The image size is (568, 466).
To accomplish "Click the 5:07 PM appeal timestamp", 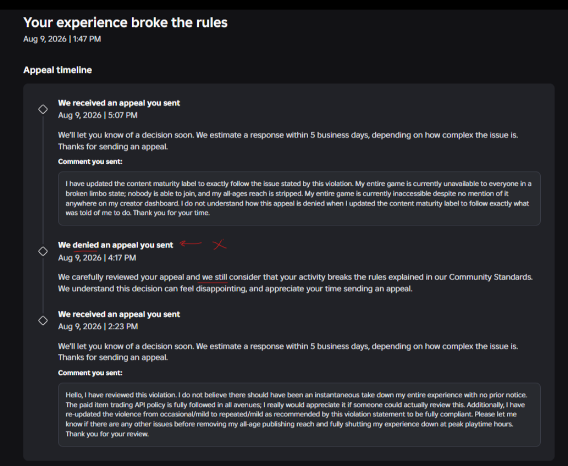I will tap(98, 115).
